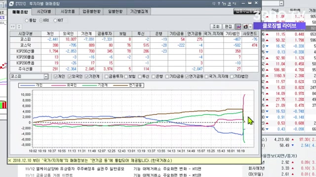Open the dropdown arrow beside camera icon
The width and height of the screenshot is (316, 177).
(x=250, y=27)
